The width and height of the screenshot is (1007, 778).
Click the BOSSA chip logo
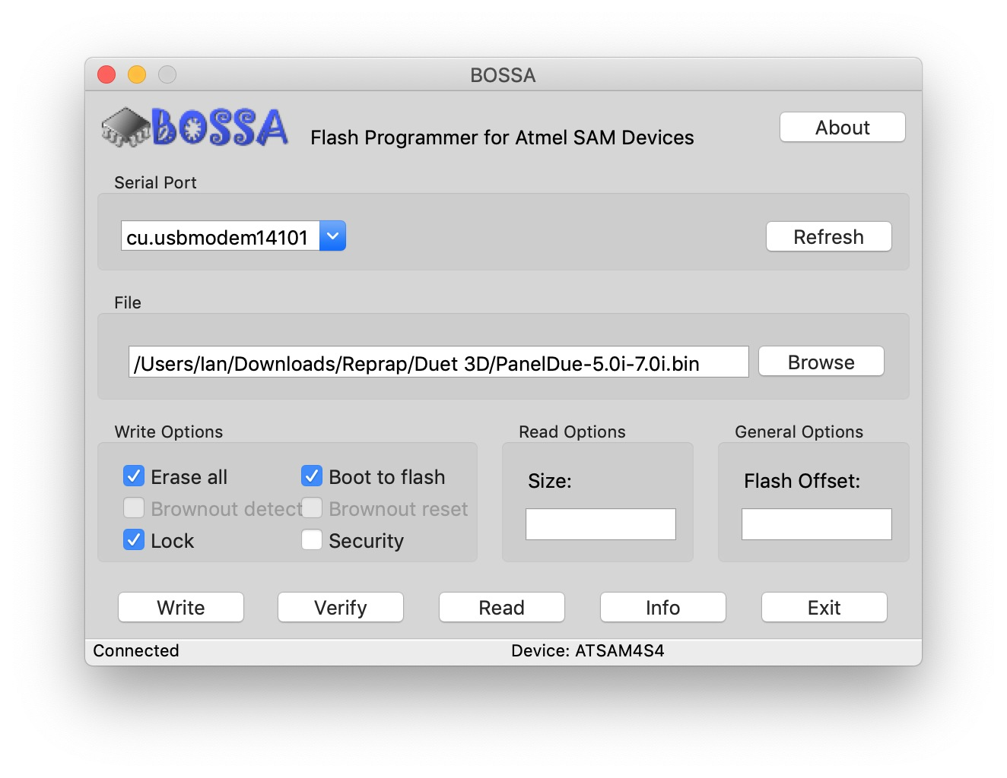pyautogui.click(x=195, y=127)
